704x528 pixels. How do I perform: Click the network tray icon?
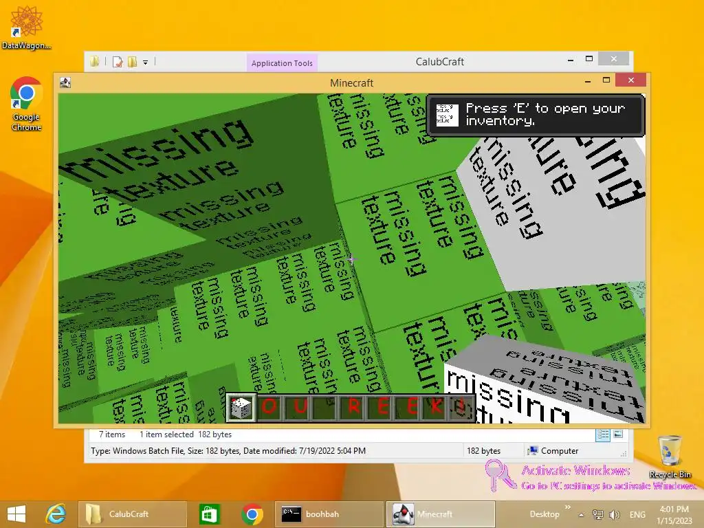(597, 514)
